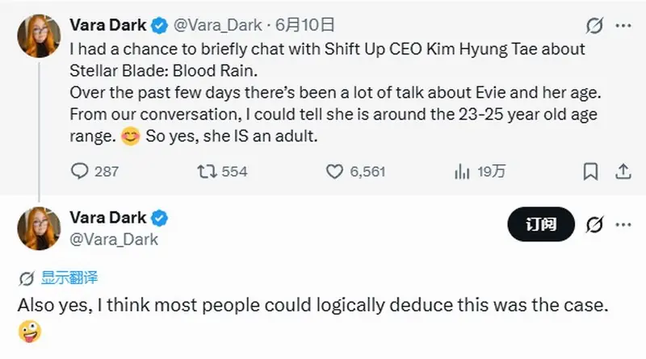Bookmark the first Vara Dark tweet
This screenshot has width=646, height=359.
pos(590,171)
